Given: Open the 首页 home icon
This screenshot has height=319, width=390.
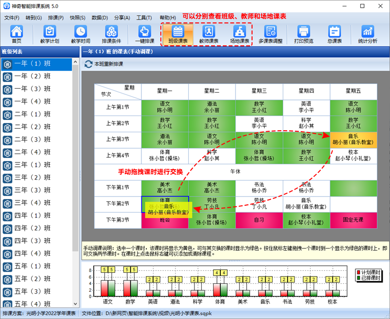Looking at the screenshot, I should click(x=17, y=34).
